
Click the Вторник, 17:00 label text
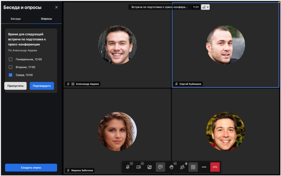pos(25,67)
